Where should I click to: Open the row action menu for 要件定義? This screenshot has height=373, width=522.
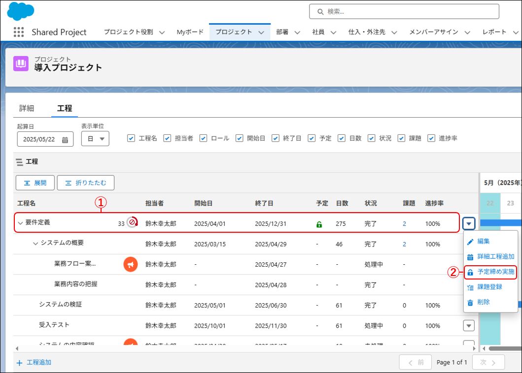click(469, 224)
